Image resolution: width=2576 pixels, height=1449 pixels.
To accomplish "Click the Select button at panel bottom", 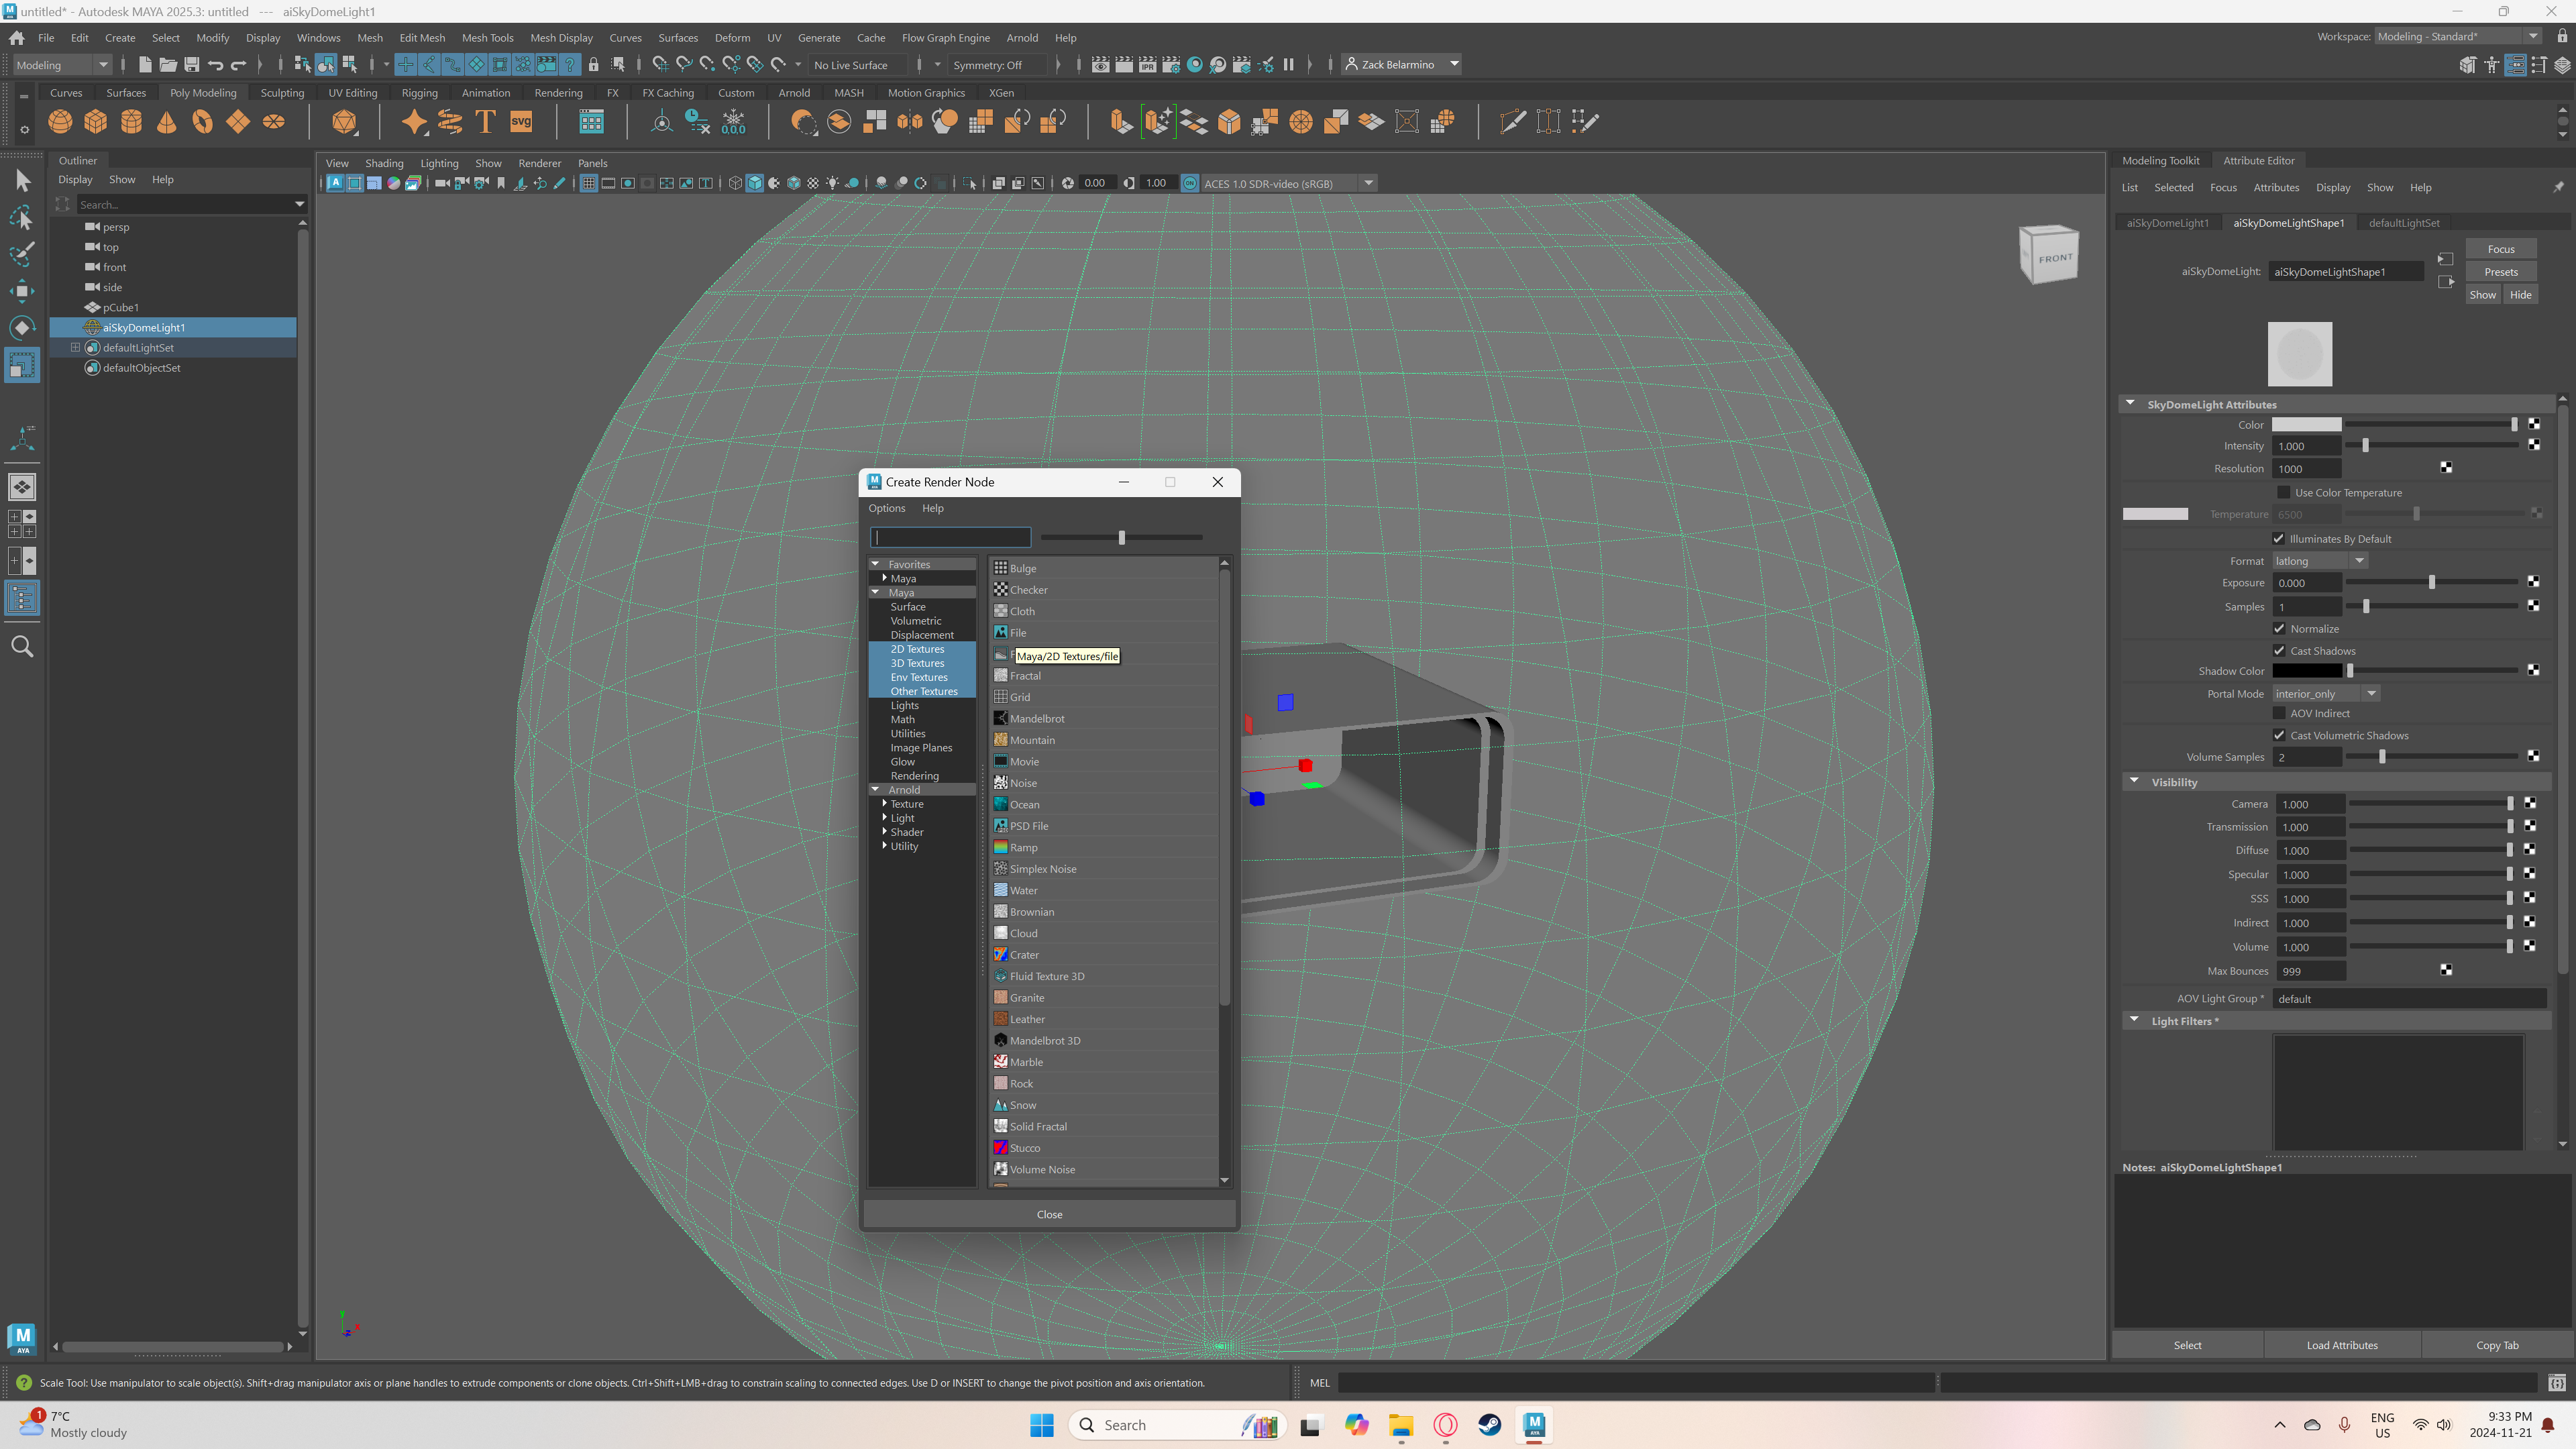I will (x=2187, y=1345).
